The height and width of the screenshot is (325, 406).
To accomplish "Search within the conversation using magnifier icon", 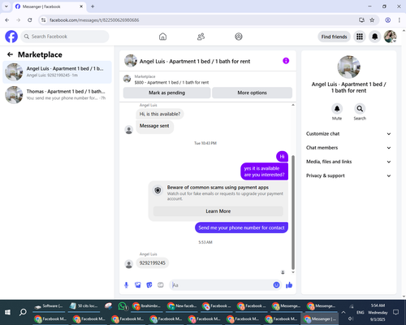I will click(360, 109).
